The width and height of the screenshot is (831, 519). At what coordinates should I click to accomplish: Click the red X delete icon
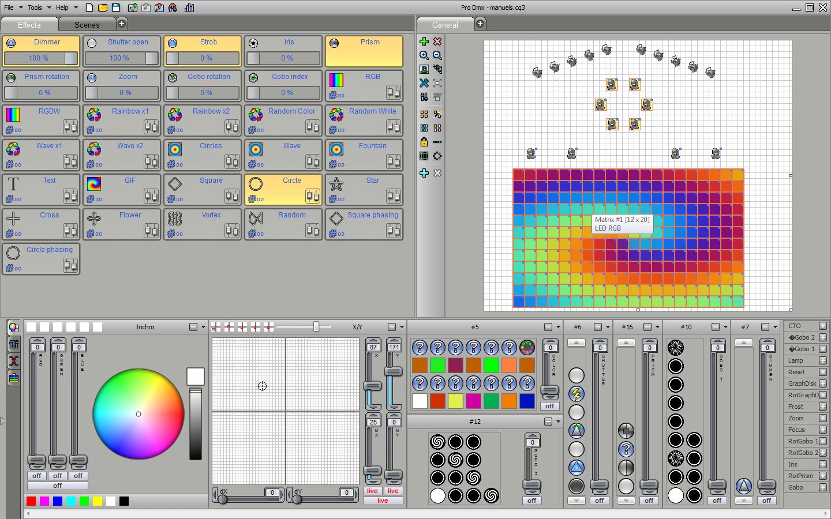(437, 42)
